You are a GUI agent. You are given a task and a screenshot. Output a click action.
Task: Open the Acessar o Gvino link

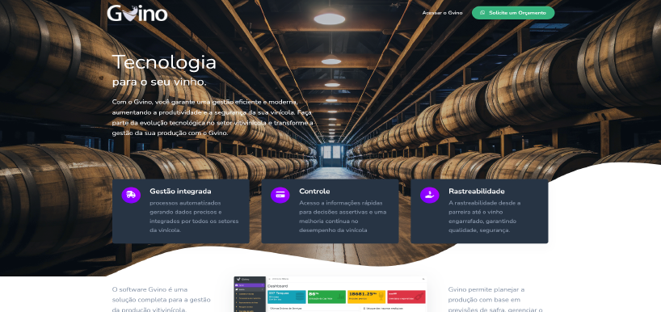(442, 13)
